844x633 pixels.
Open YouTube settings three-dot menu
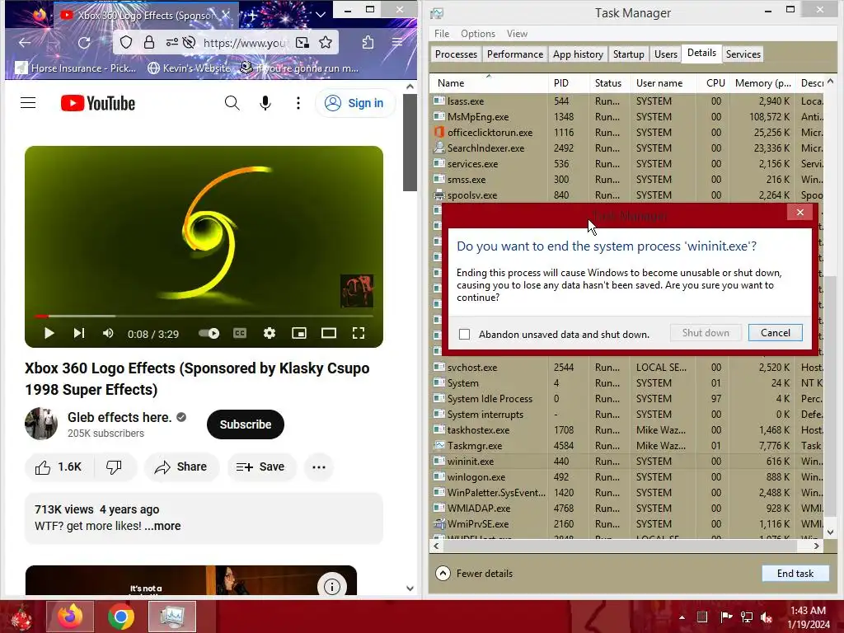tap(298, 103)
